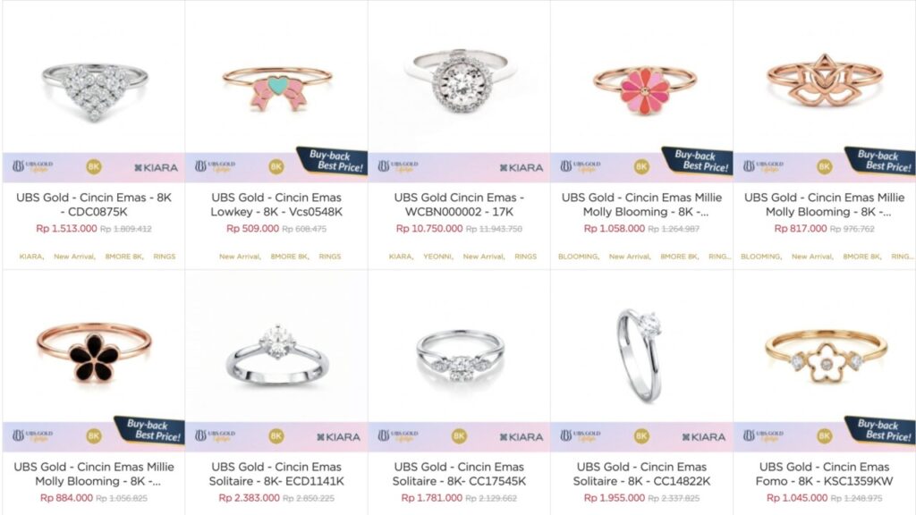Click the KIARA logo under WCBN000002 ring

coord(522,167)
